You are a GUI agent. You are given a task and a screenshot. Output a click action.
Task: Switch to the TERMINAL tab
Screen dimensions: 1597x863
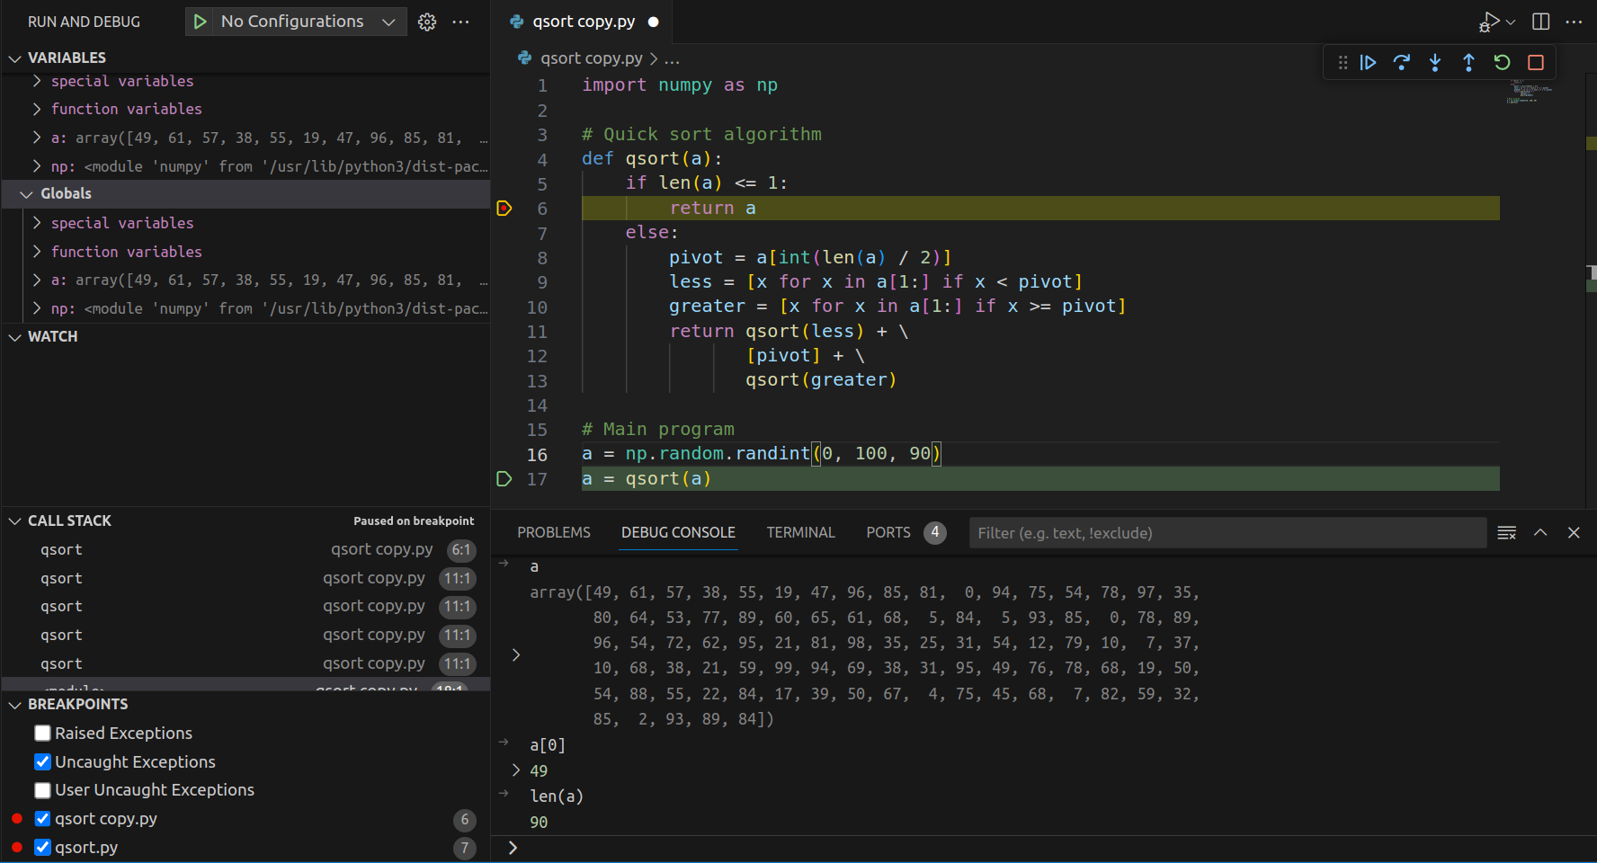[x=800, y=533]
